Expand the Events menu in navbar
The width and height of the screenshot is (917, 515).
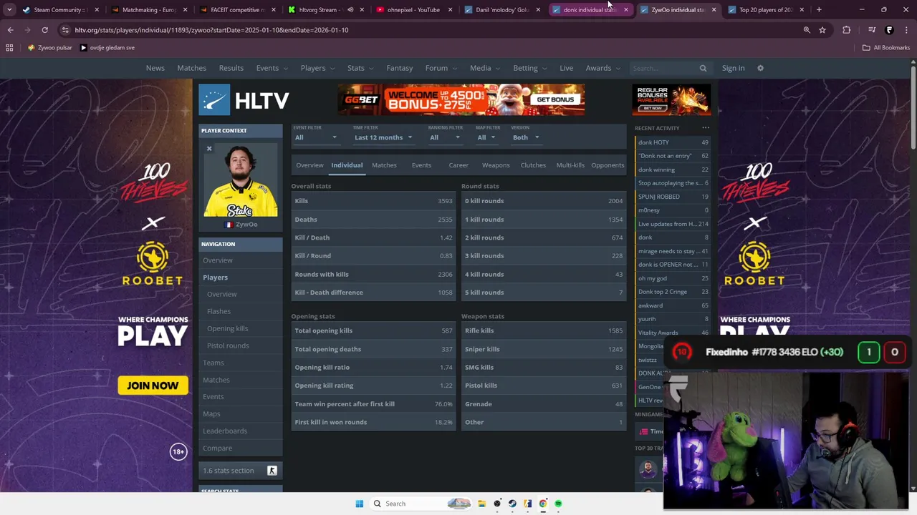click(272, 68)
